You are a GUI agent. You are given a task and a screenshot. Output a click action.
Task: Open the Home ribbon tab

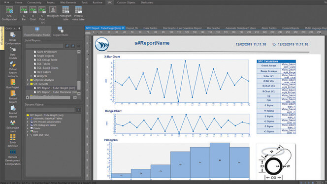click(19, 2)
